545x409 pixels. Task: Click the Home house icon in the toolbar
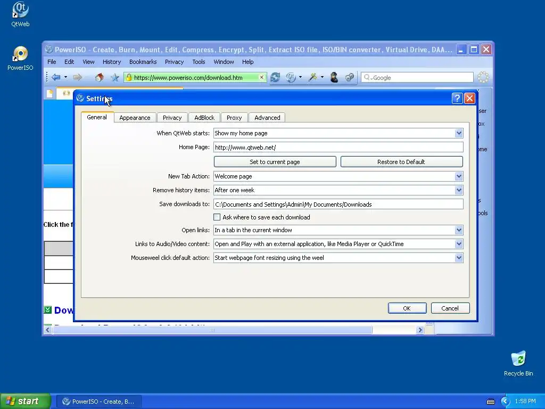pyautogui.click(x=100, y=77)
